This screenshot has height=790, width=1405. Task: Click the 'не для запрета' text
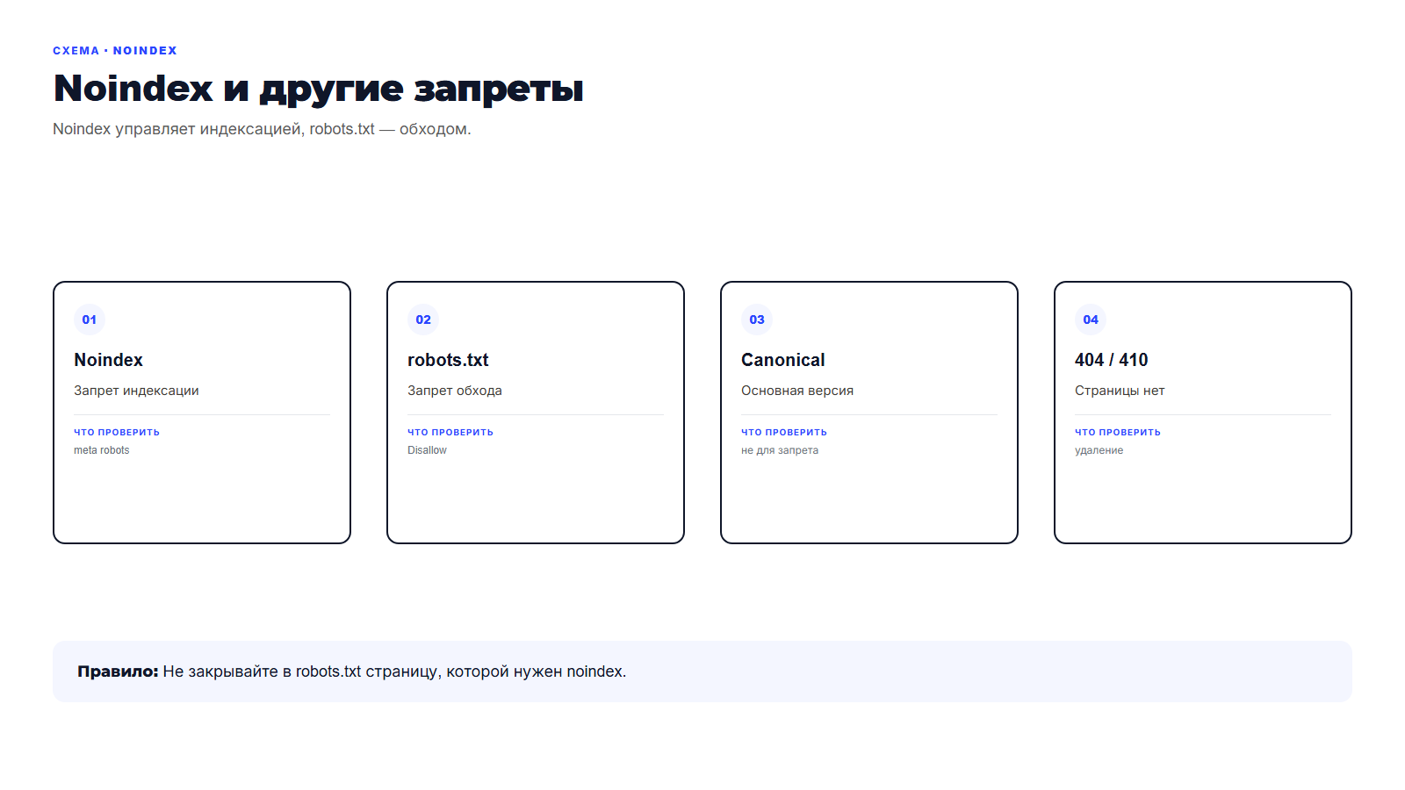click(x=780, y=450)
